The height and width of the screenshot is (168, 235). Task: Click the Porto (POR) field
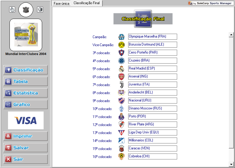[x=153, y=117]
